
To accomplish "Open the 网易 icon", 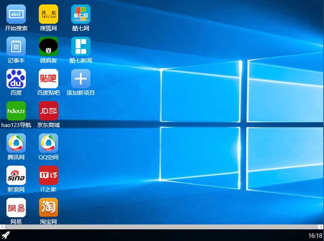I will tap(16, 207).
